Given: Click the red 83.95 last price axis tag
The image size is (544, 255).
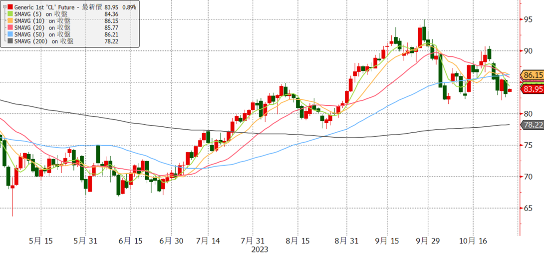Looking at the screenshot, I should point(532,89).
